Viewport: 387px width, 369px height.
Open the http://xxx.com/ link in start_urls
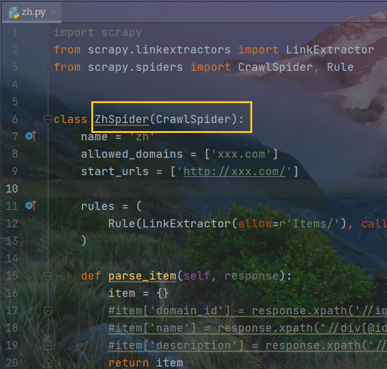(x=234, y=171)
